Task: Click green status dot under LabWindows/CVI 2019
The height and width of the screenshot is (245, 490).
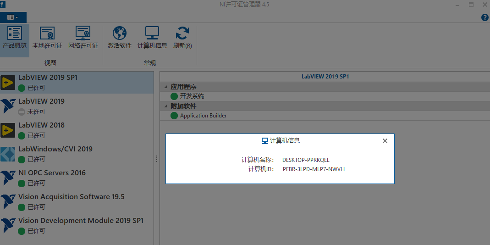Action: tap(22, 160)
